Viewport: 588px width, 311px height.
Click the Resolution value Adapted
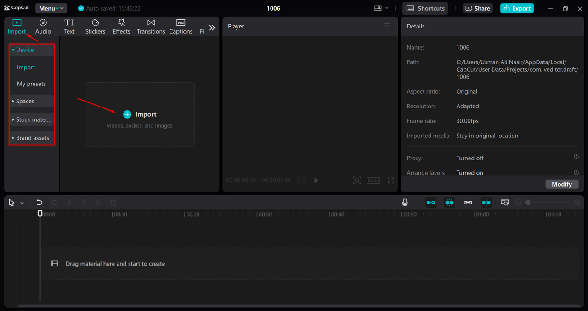[468, 106]
